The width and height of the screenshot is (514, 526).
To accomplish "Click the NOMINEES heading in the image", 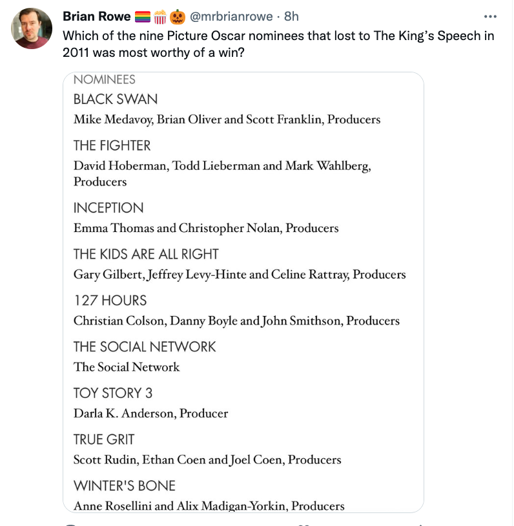I will coord(105,79).
